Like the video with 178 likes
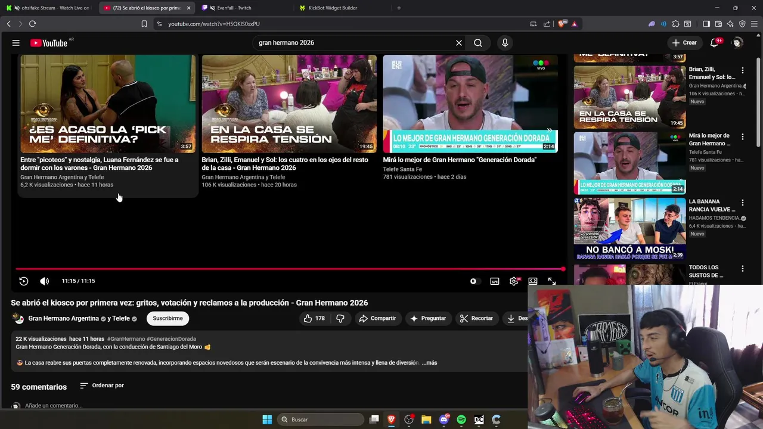This screenshot has width=763, height=429. coord(314,318)
